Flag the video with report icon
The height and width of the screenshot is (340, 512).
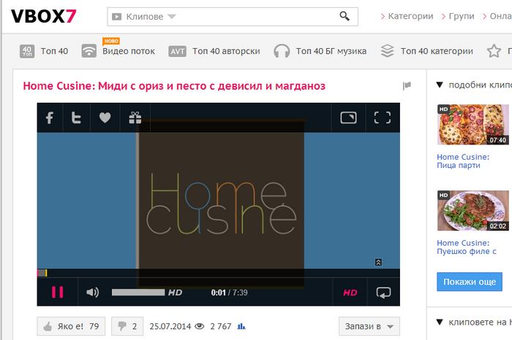[x=407, y=86]
